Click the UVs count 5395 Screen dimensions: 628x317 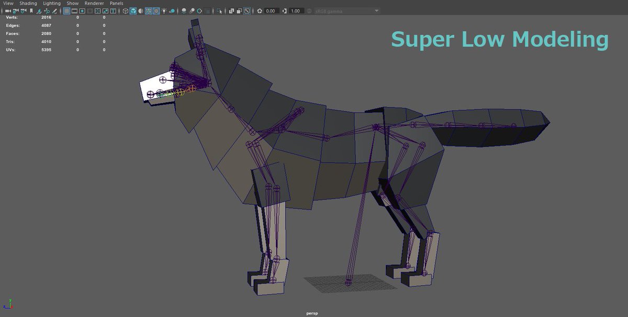coord(46,50)
